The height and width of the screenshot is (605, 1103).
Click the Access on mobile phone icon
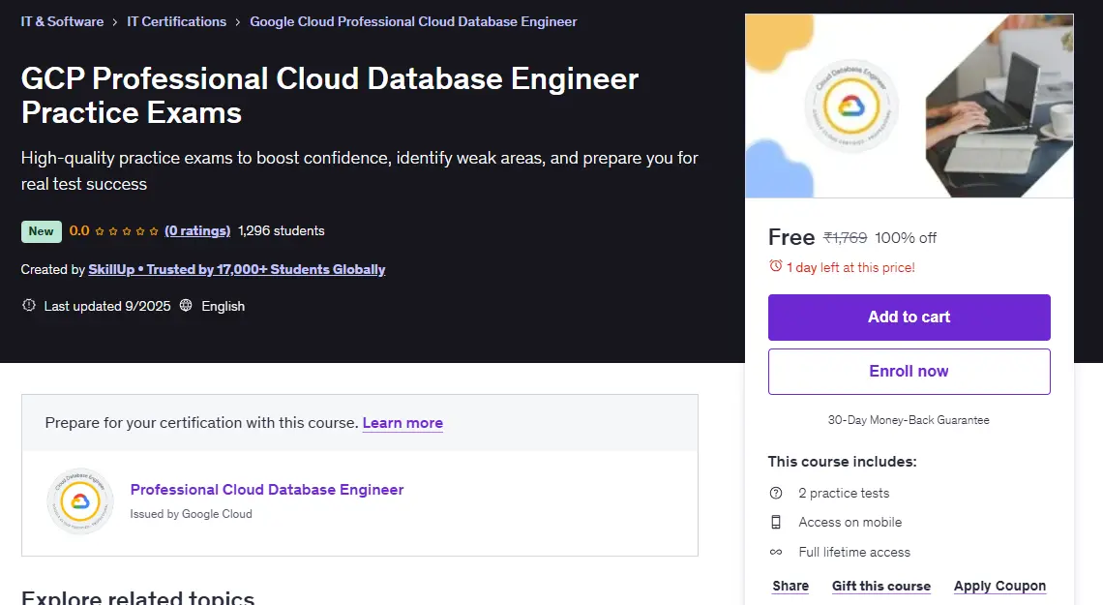[x=776, y=522]
